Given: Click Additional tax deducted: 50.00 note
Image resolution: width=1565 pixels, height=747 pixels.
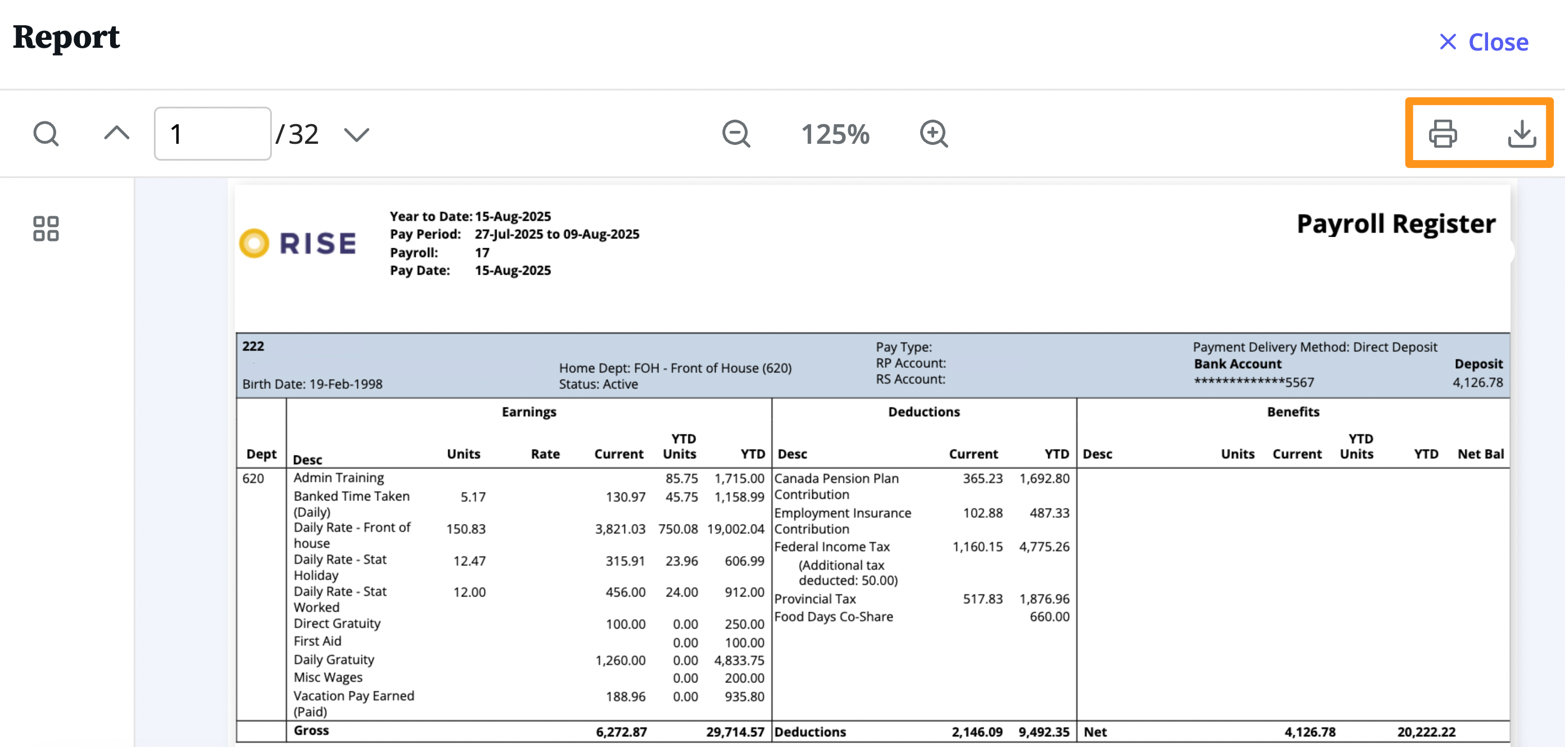Looking at the screenshot, I should tap(848, 573).
